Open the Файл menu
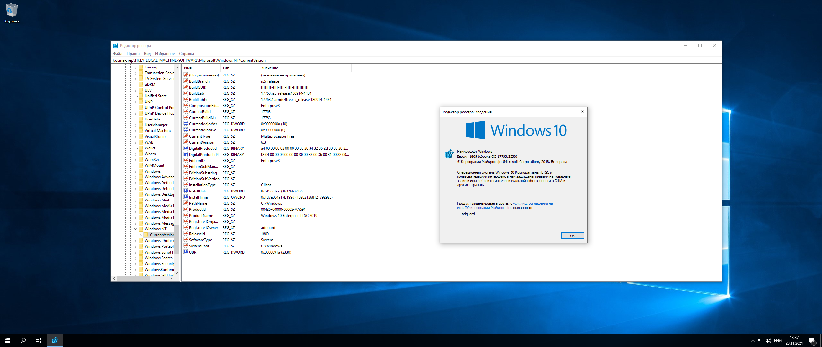 (118, 54)
